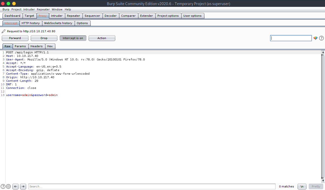Open the help icon near comment field
This screenshot has height=190, width=325.
[321, 38]
